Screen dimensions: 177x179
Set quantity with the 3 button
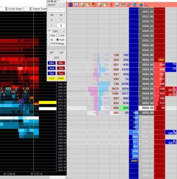(61, 20)
